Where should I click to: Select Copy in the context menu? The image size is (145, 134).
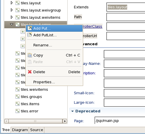click(54, 55)
